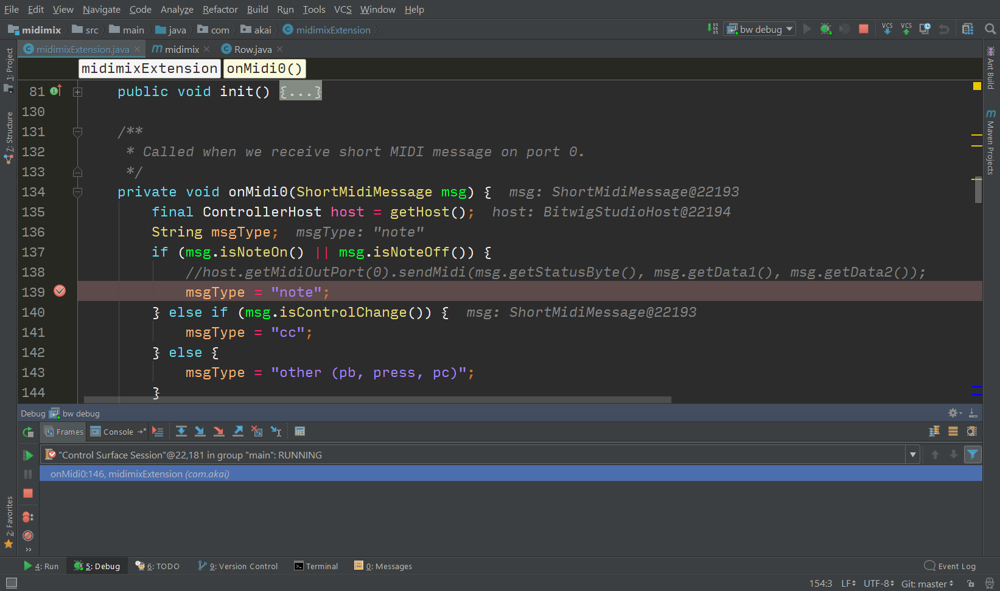Expand collapsed init() method fold
The width and height of the screenshot is (1000, 591).
(77, 92)
